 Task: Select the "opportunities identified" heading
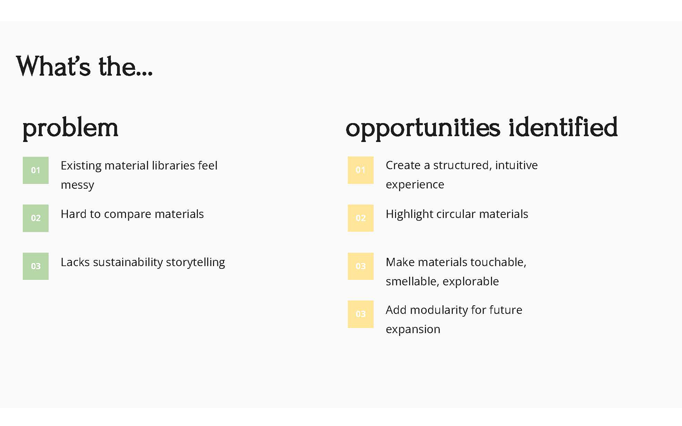[x=481, y=127]
